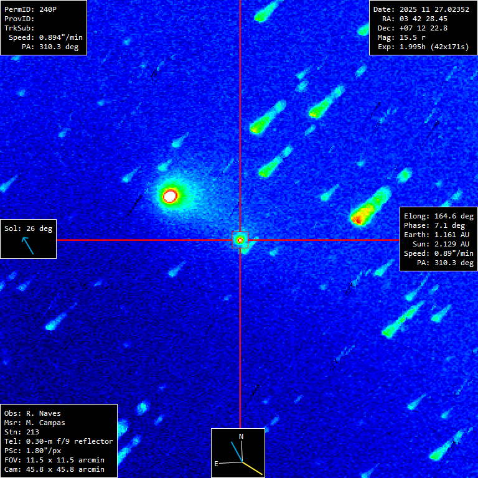478x478 pixels.
Task: Click the red-cored star trail at right
Action: pos(358,217)
